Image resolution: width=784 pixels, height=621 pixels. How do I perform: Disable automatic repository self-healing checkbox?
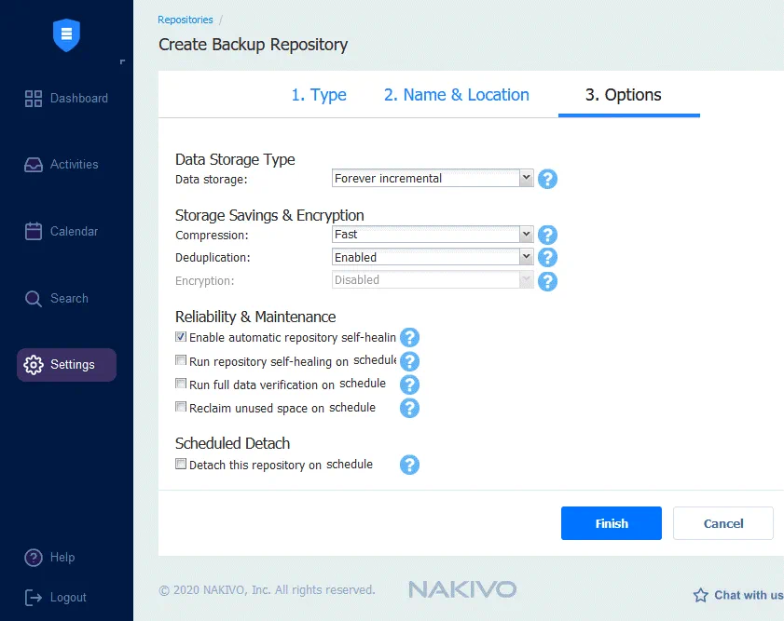(x=181, y=337)
